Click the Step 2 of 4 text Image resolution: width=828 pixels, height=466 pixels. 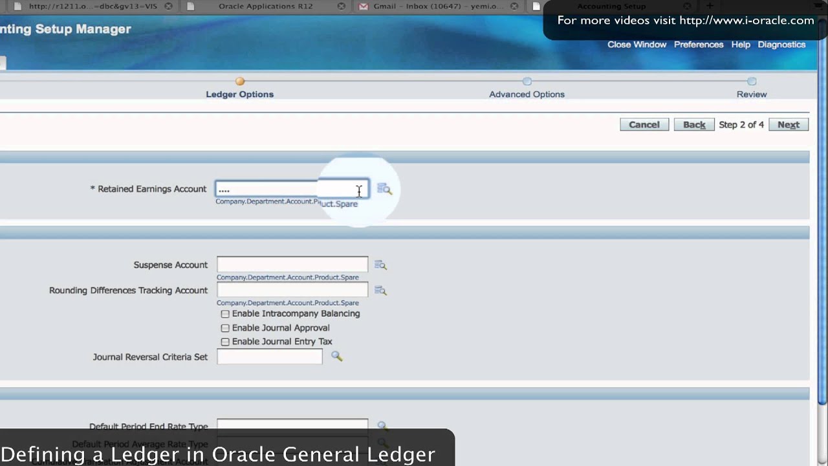click(741, 124)
